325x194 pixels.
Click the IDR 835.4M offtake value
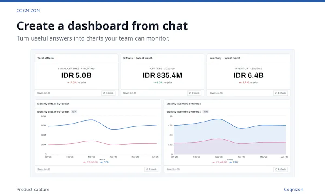(x=162, y=75)
